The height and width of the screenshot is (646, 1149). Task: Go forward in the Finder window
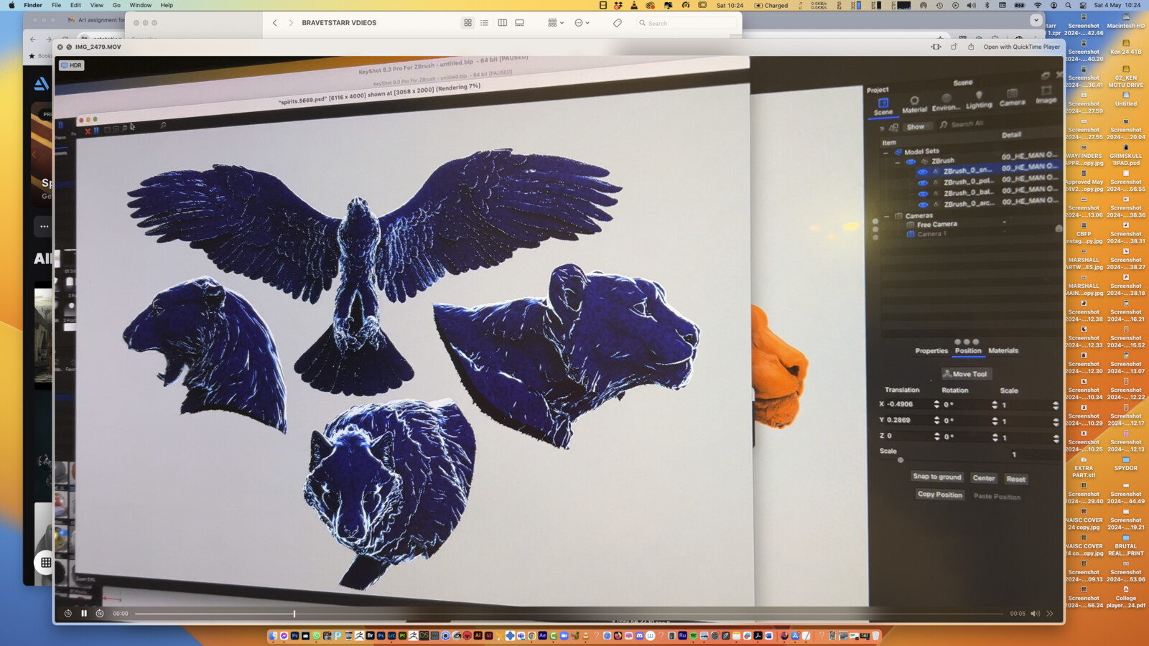(291, 23)
